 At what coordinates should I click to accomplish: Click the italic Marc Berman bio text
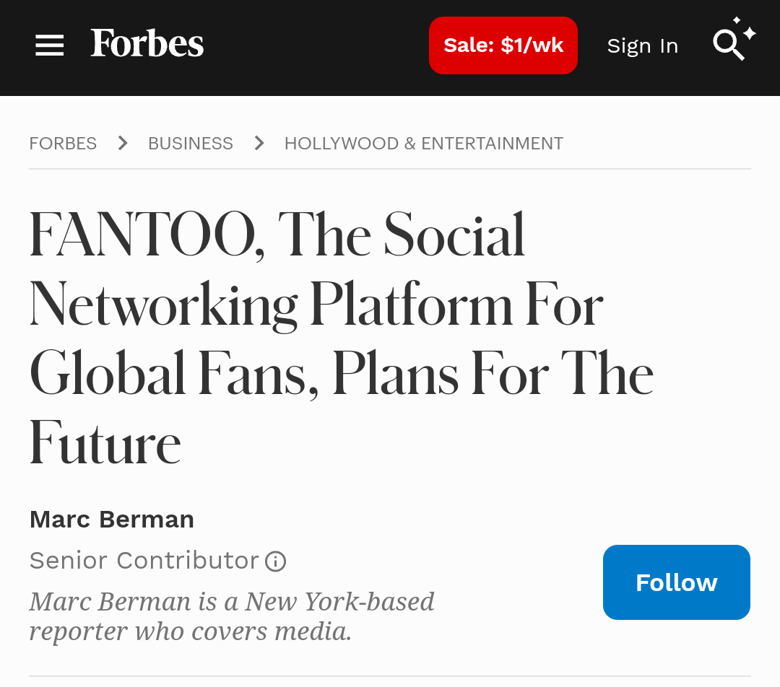[x=232, y=616]
